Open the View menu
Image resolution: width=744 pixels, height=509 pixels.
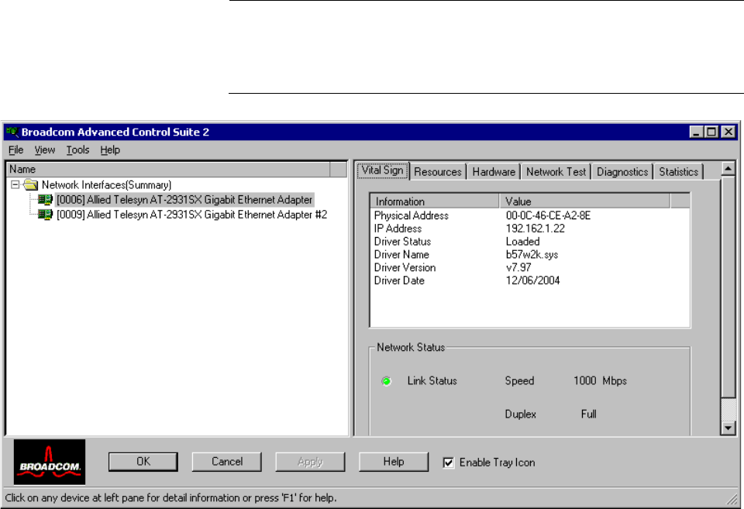[x=45, y=150]
